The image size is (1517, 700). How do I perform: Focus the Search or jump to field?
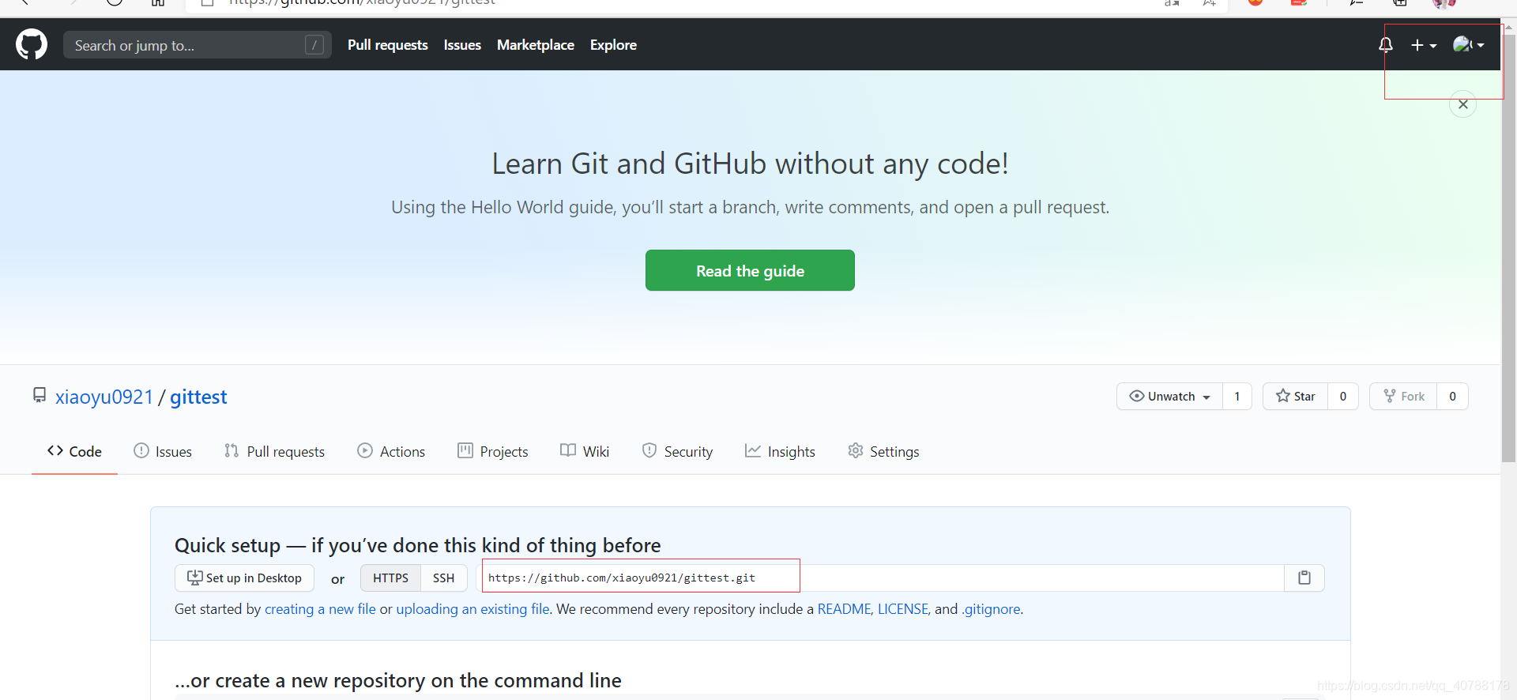coord(198,45)
